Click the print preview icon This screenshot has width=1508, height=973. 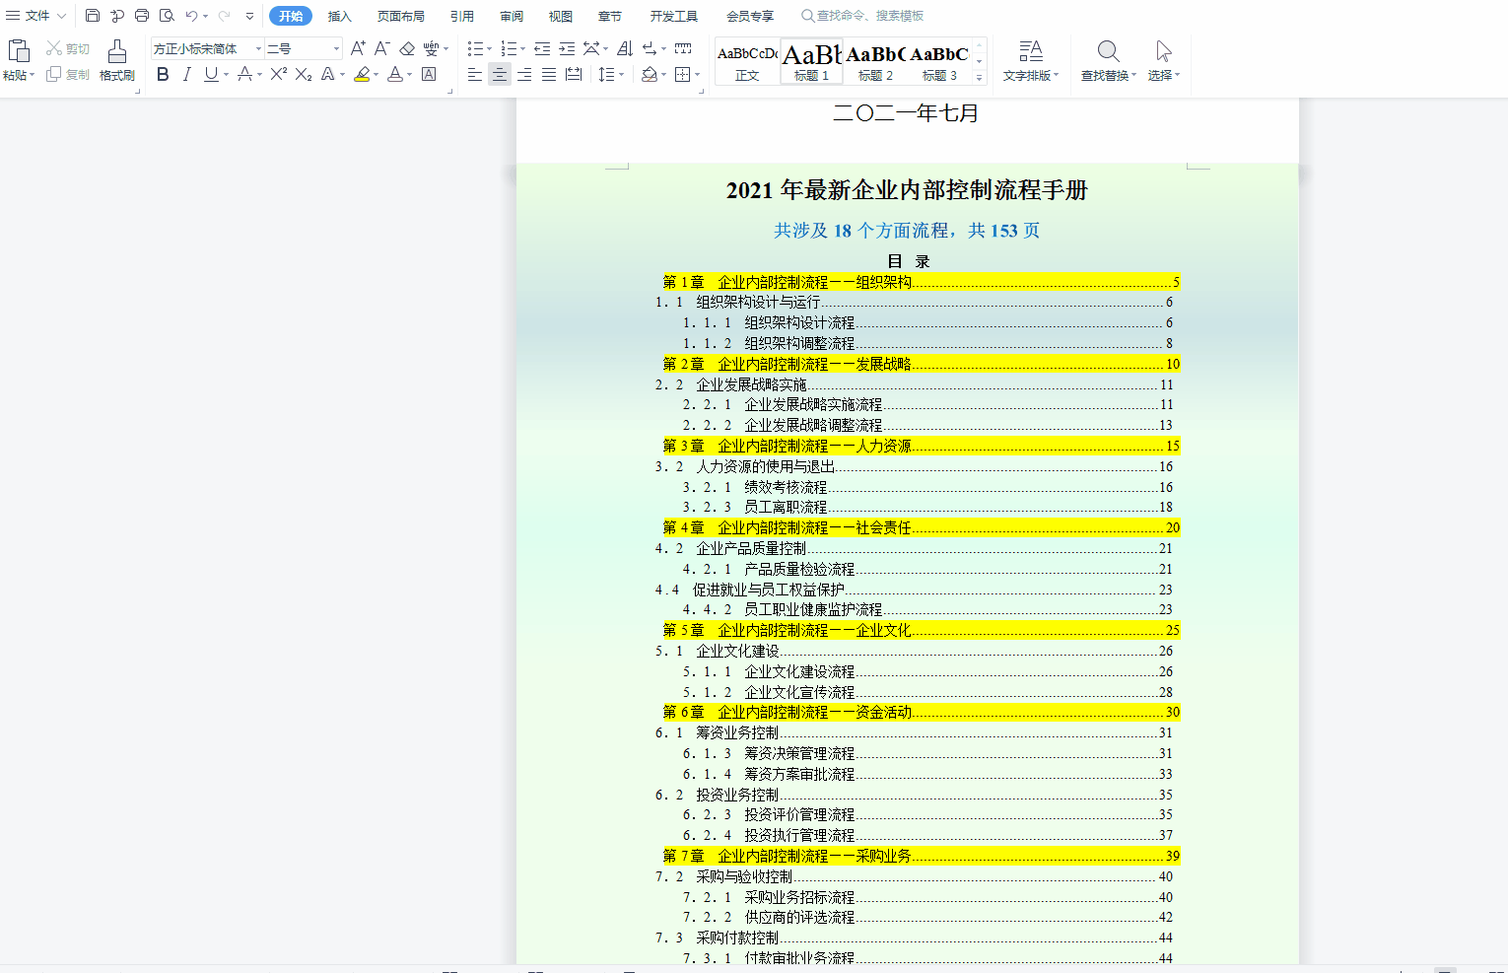165,15
